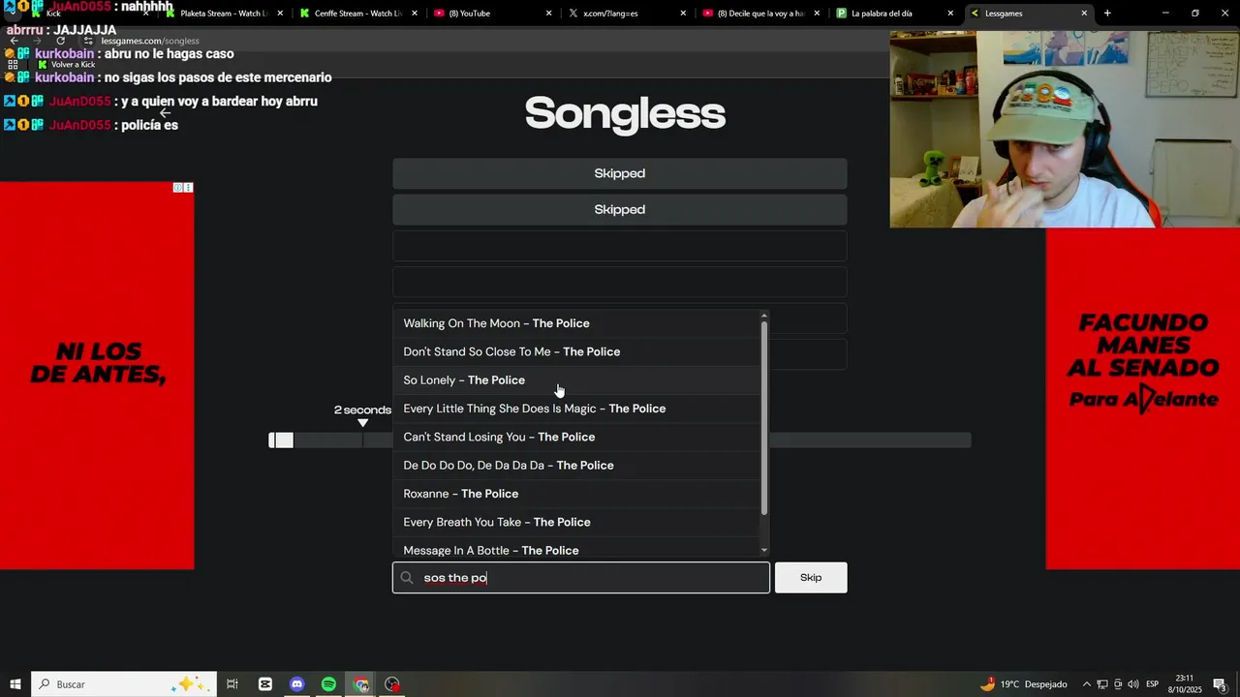Click the browser forward arrow
This screenshot has height=697, width=1240.
[37, 41]
